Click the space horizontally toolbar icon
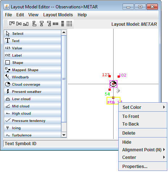The width and height of the screenshot is (168, 172). 56,24
